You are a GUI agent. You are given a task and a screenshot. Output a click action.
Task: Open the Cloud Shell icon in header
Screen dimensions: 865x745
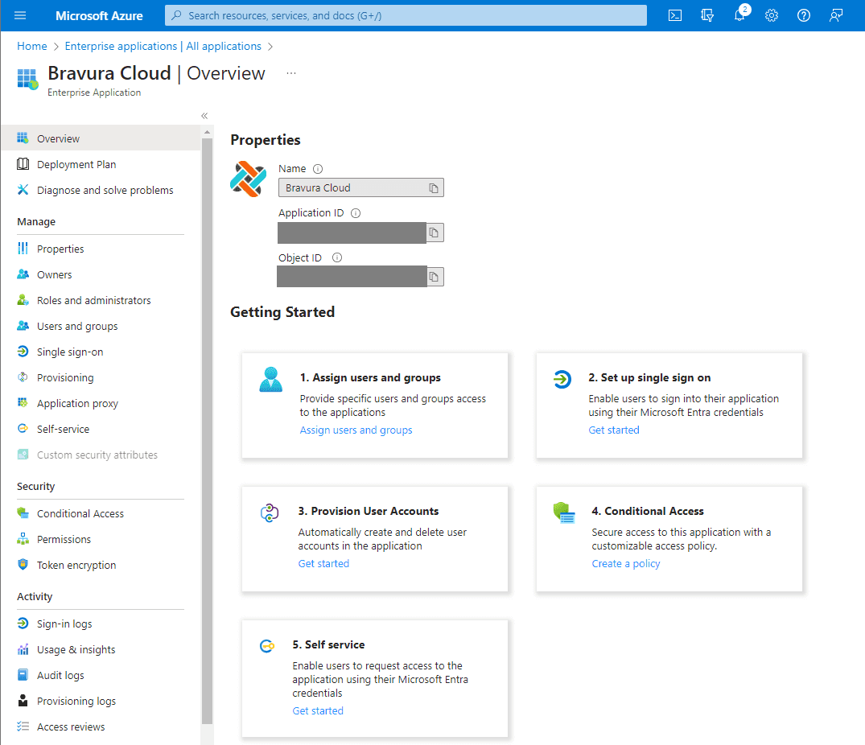click(675, 15)
